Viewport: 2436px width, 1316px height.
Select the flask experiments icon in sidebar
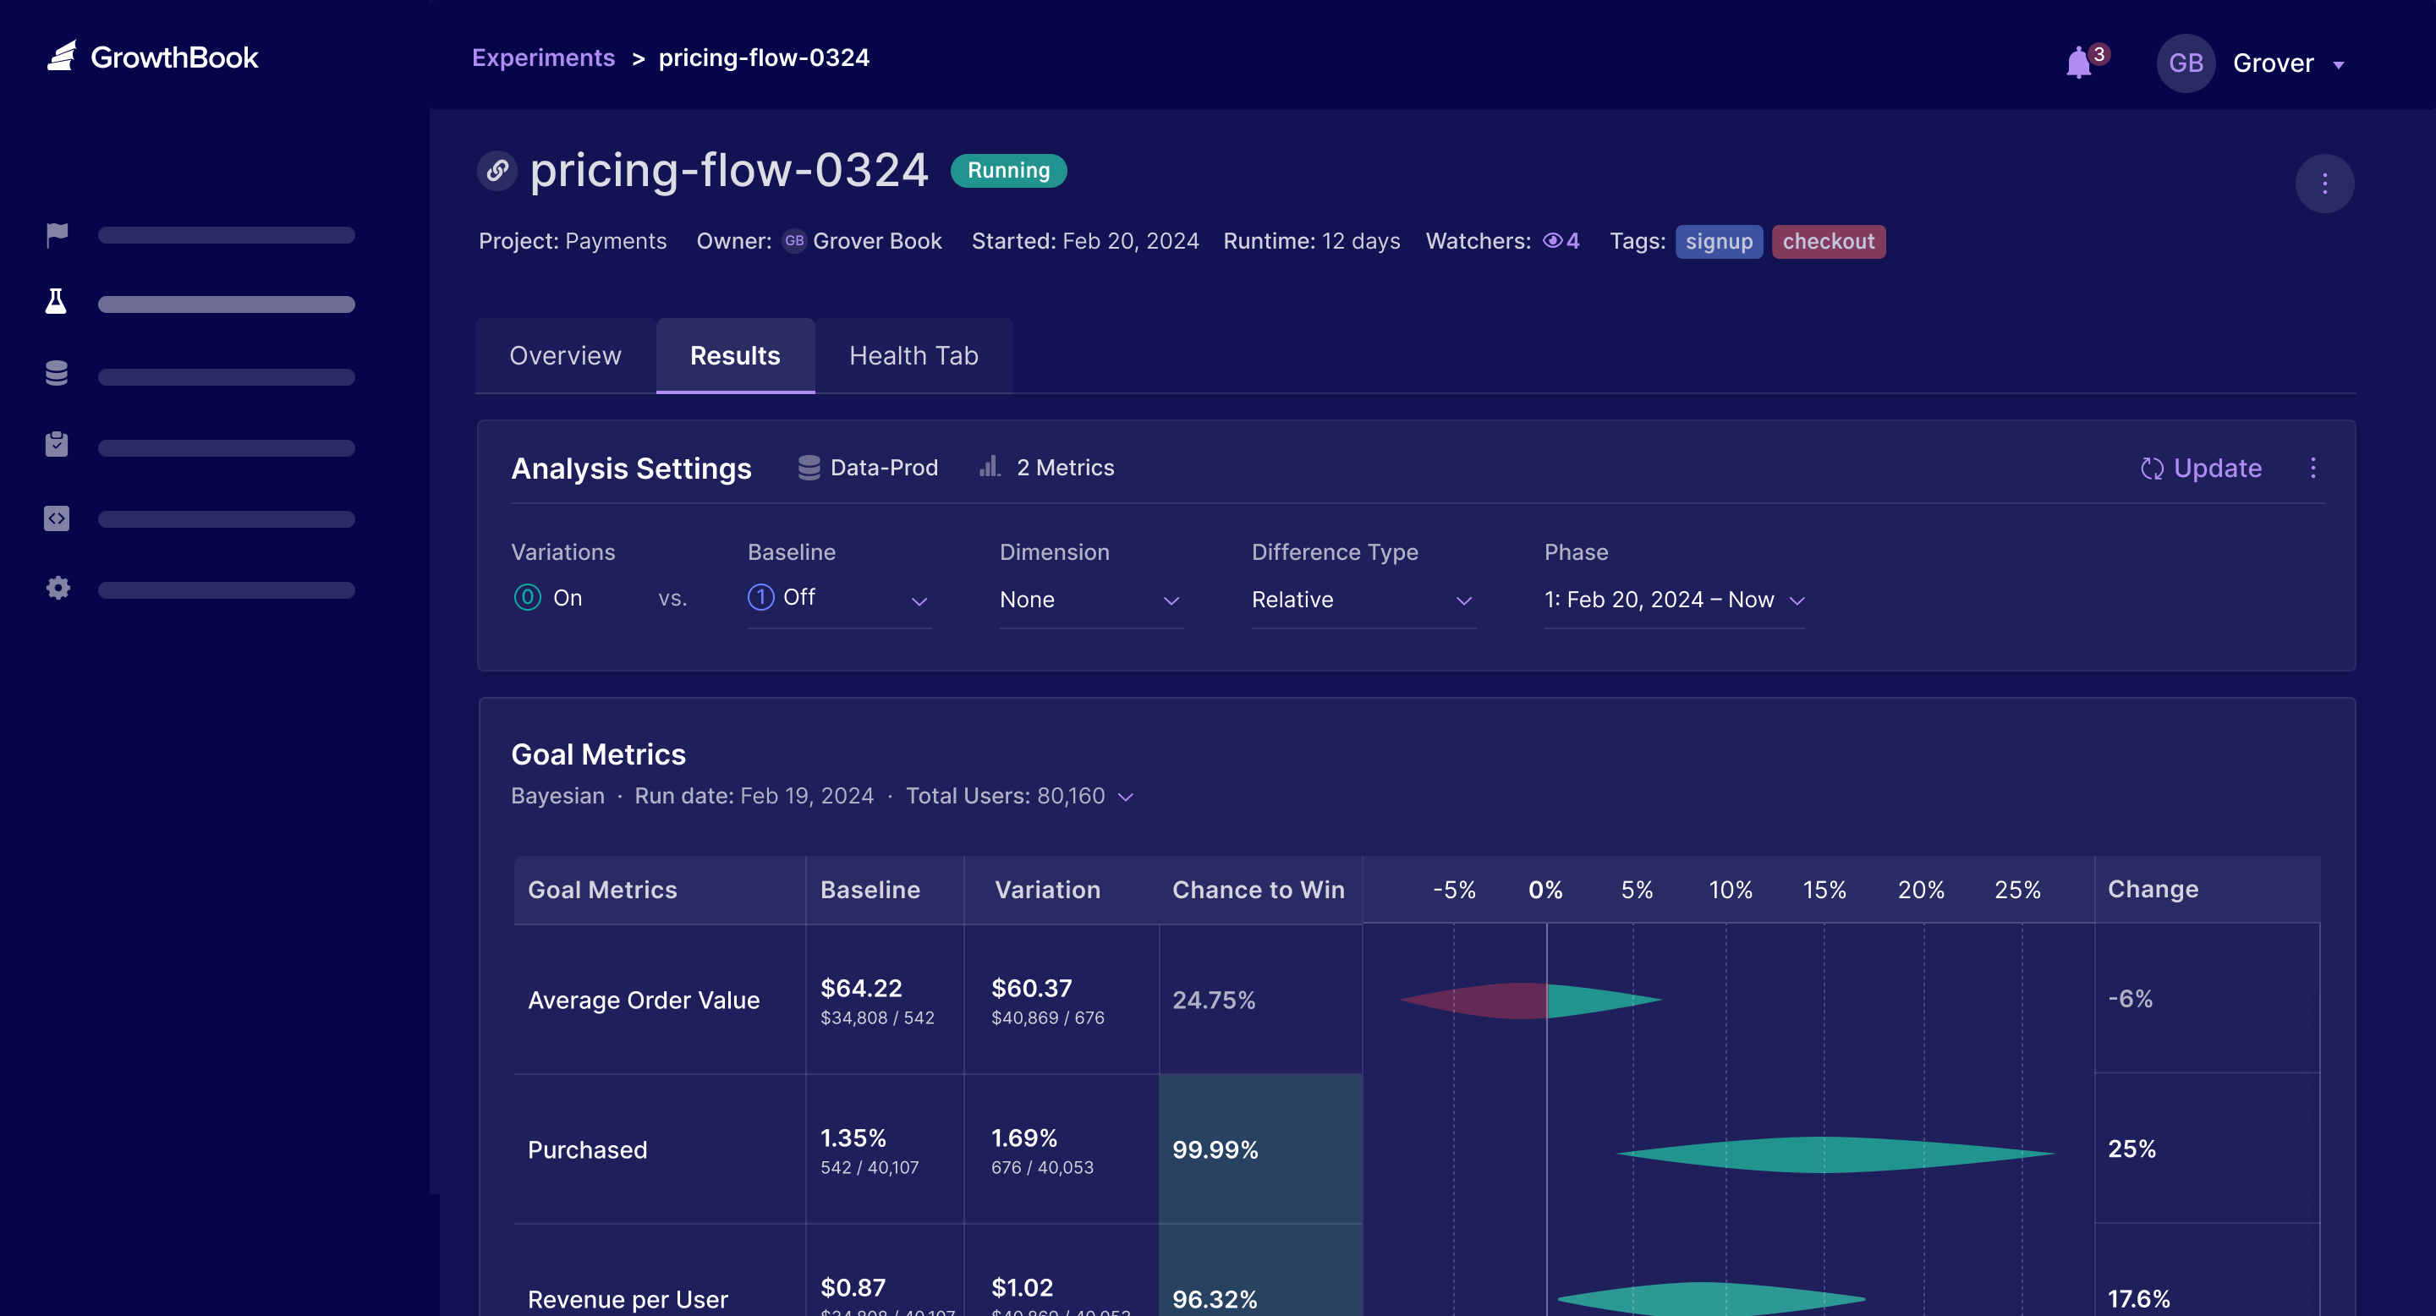tap(56, 300)
